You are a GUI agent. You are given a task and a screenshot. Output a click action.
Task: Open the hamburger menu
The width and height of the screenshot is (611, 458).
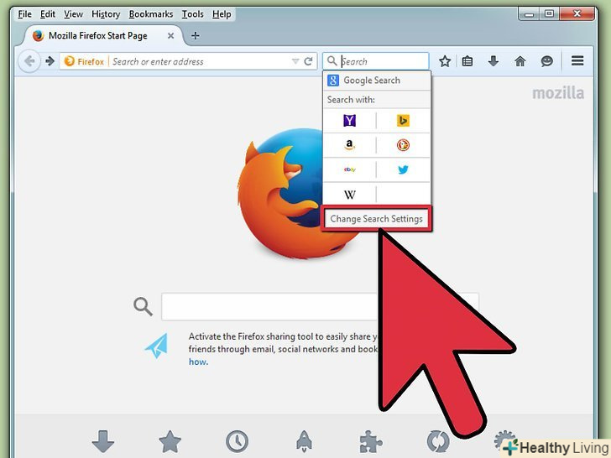tap(577, 60)
